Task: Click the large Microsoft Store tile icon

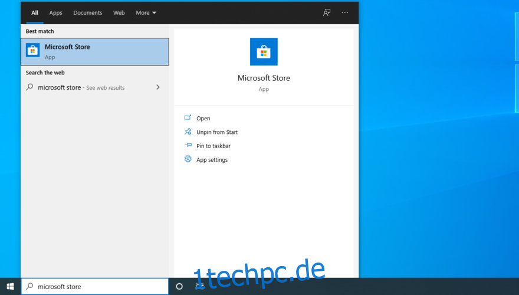Action: tap(264, 52)
